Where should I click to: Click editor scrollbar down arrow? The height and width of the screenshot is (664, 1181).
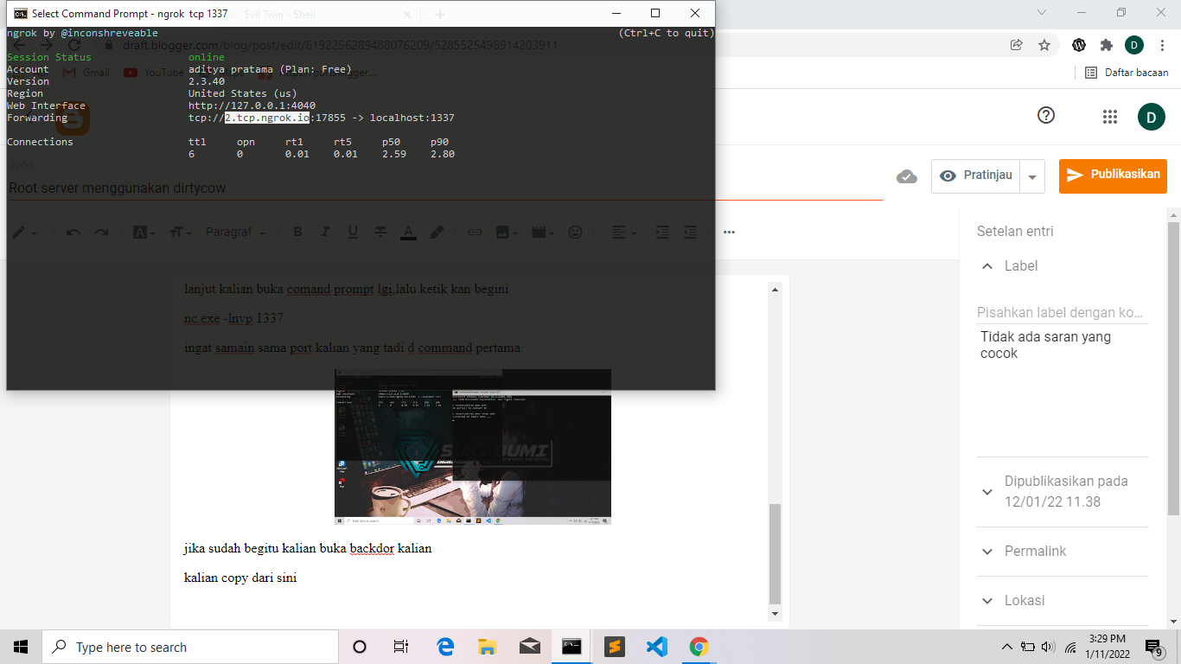coord(776,613)
